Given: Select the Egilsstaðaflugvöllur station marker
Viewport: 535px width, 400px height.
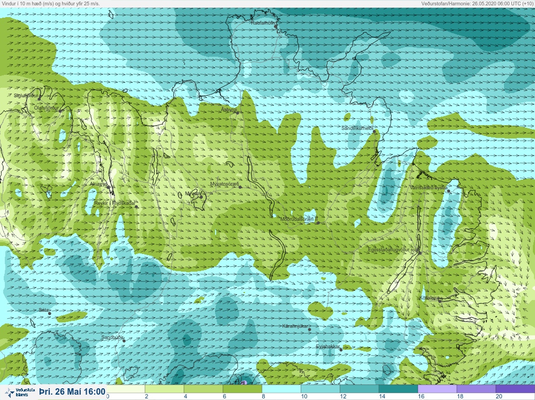Looking at the screenshot, I should point(420,253).
